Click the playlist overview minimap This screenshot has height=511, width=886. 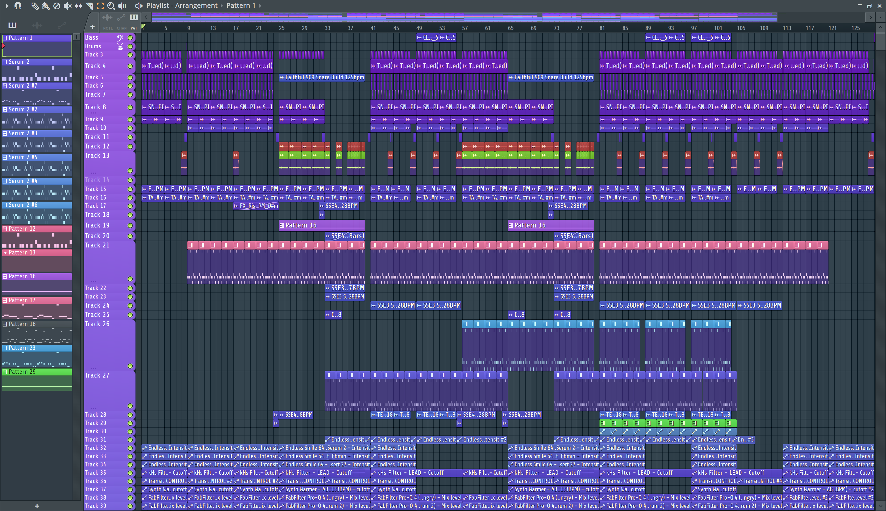pos(465,17)
